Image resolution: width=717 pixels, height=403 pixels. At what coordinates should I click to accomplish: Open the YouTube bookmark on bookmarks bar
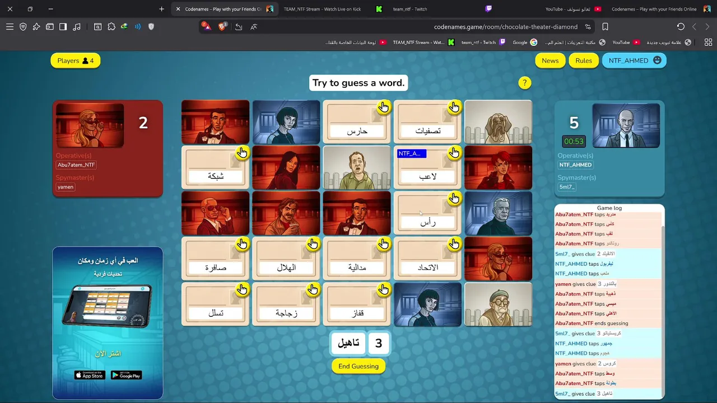(626, 42)
